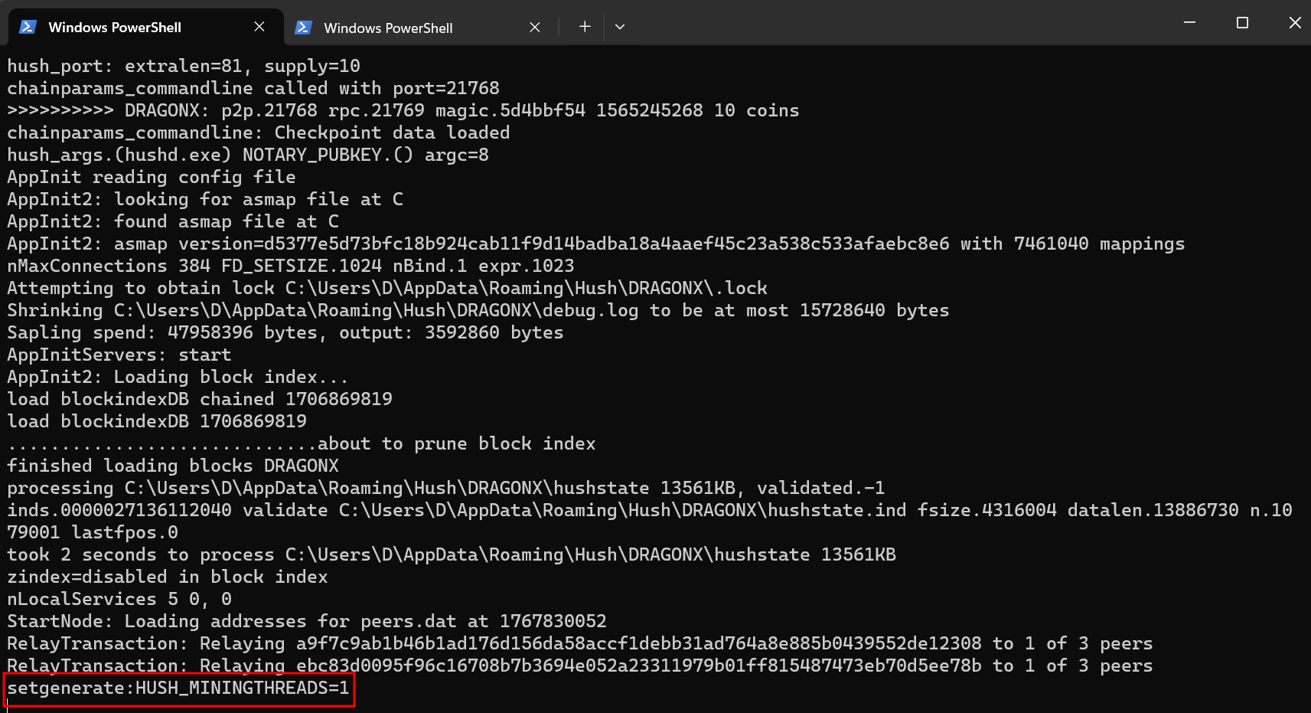Open a new tab with the plus button
The image size is (1311, 713).
pos(585,27)
